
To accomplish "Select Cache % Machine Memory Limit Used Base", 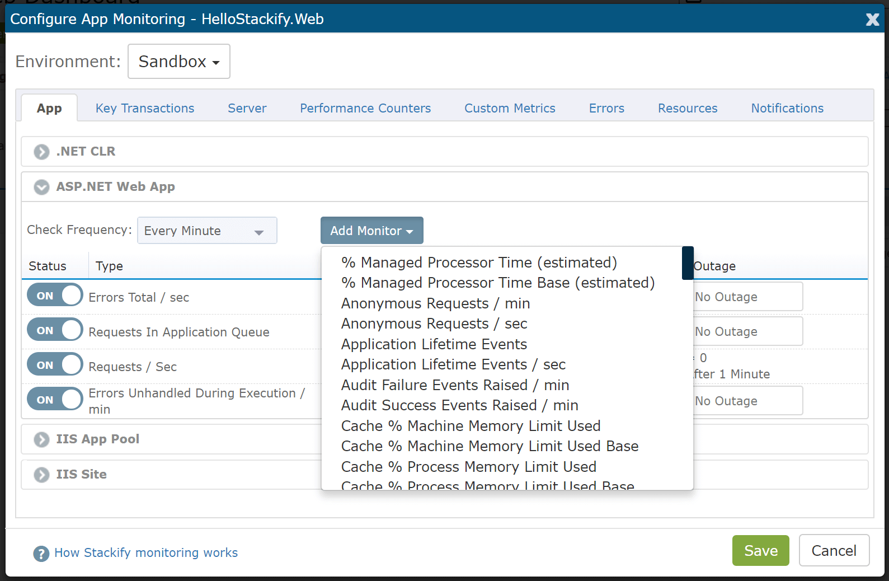I will click(x=490, y=446).
